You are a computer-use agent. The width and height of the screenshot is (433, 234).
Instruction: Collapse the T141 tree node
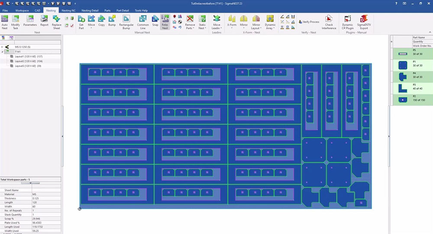pyautogui.click(x=2, y=51)
